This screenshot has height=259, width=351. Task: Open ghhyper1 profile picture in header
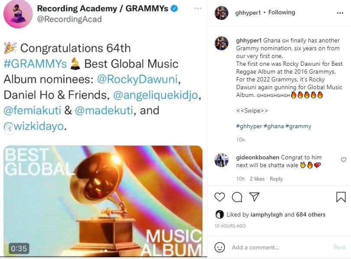[x=221, y=13]
